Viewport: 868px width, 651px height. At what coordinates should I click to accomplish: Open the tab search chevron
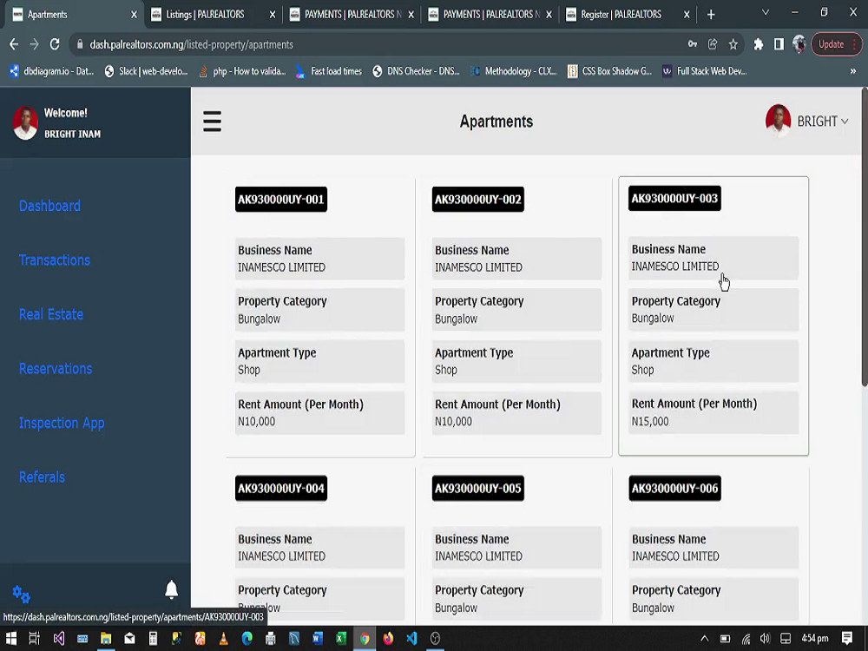766,12
